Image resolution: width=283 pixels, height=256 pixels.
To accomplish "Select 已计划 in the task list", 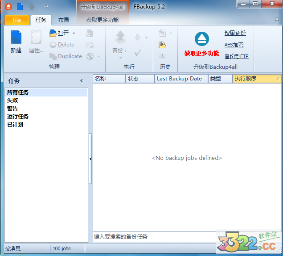I will click(46, 125).
